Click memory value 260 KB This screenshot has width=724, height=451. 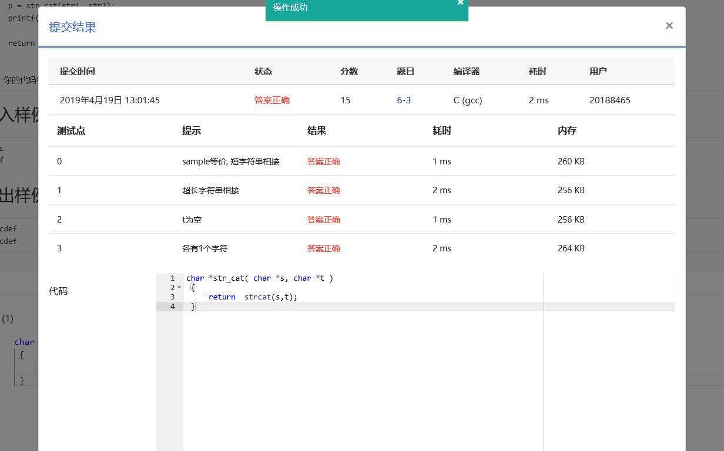[571, 161]
